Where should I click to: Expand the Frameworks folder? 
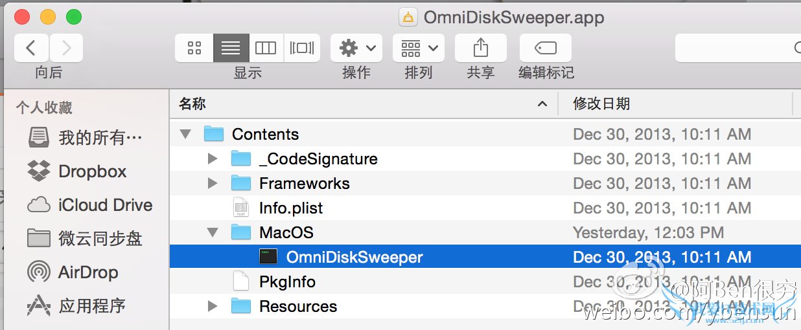[213, 184]
